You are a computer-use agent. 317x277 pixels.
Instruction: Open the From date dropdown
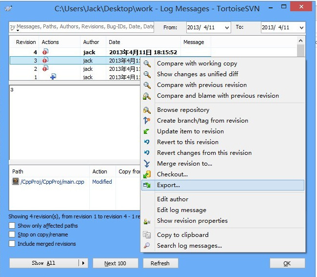click(x=227, y=27)
